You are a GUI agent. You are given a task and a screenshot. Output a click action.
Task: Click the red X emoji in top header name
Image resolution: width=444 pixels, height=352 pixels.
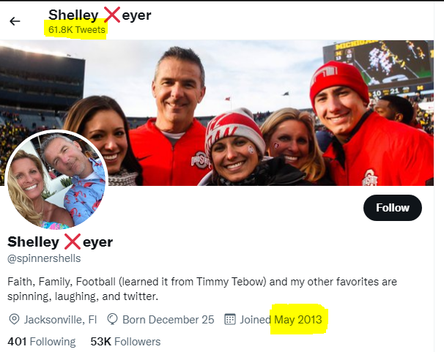(x=112, y=14)
